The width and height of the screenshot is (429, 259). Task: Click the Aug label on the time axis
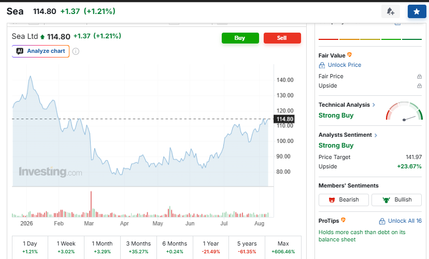tap(260, 223)
